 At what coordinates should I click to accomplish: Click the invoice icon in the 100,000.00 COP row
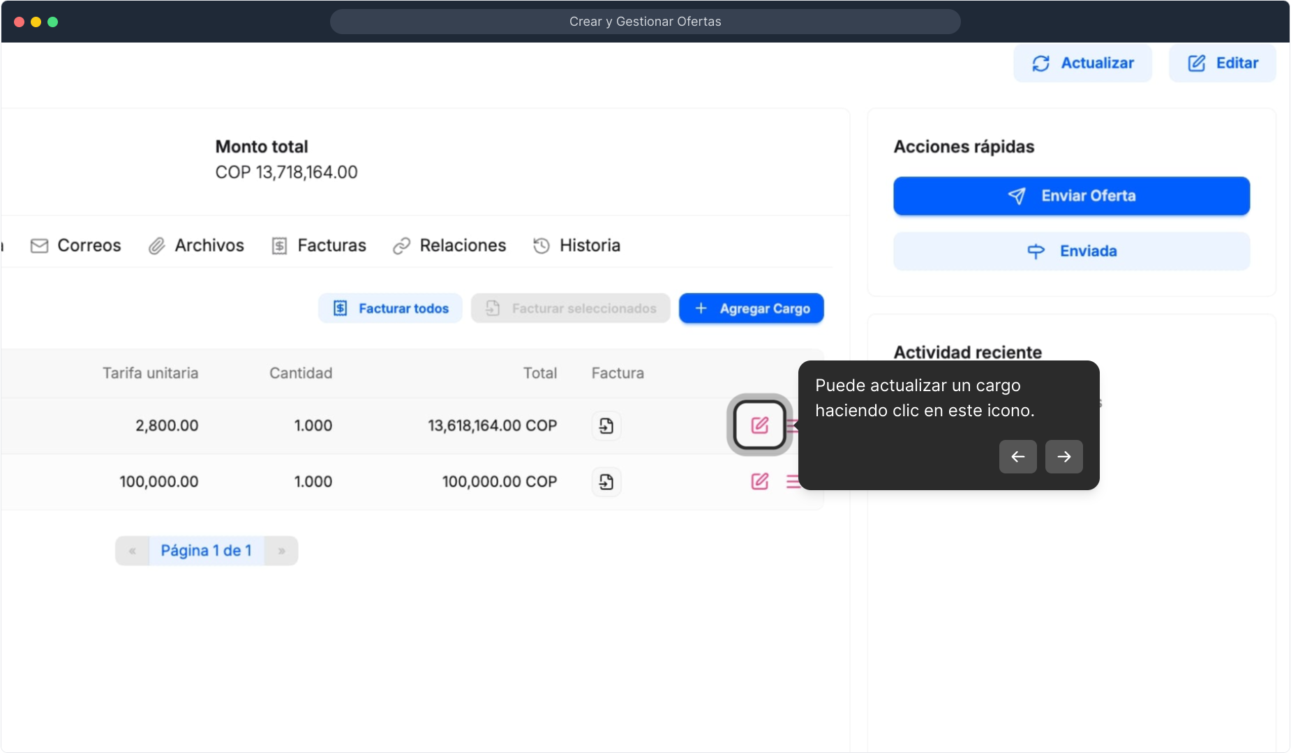606,482
